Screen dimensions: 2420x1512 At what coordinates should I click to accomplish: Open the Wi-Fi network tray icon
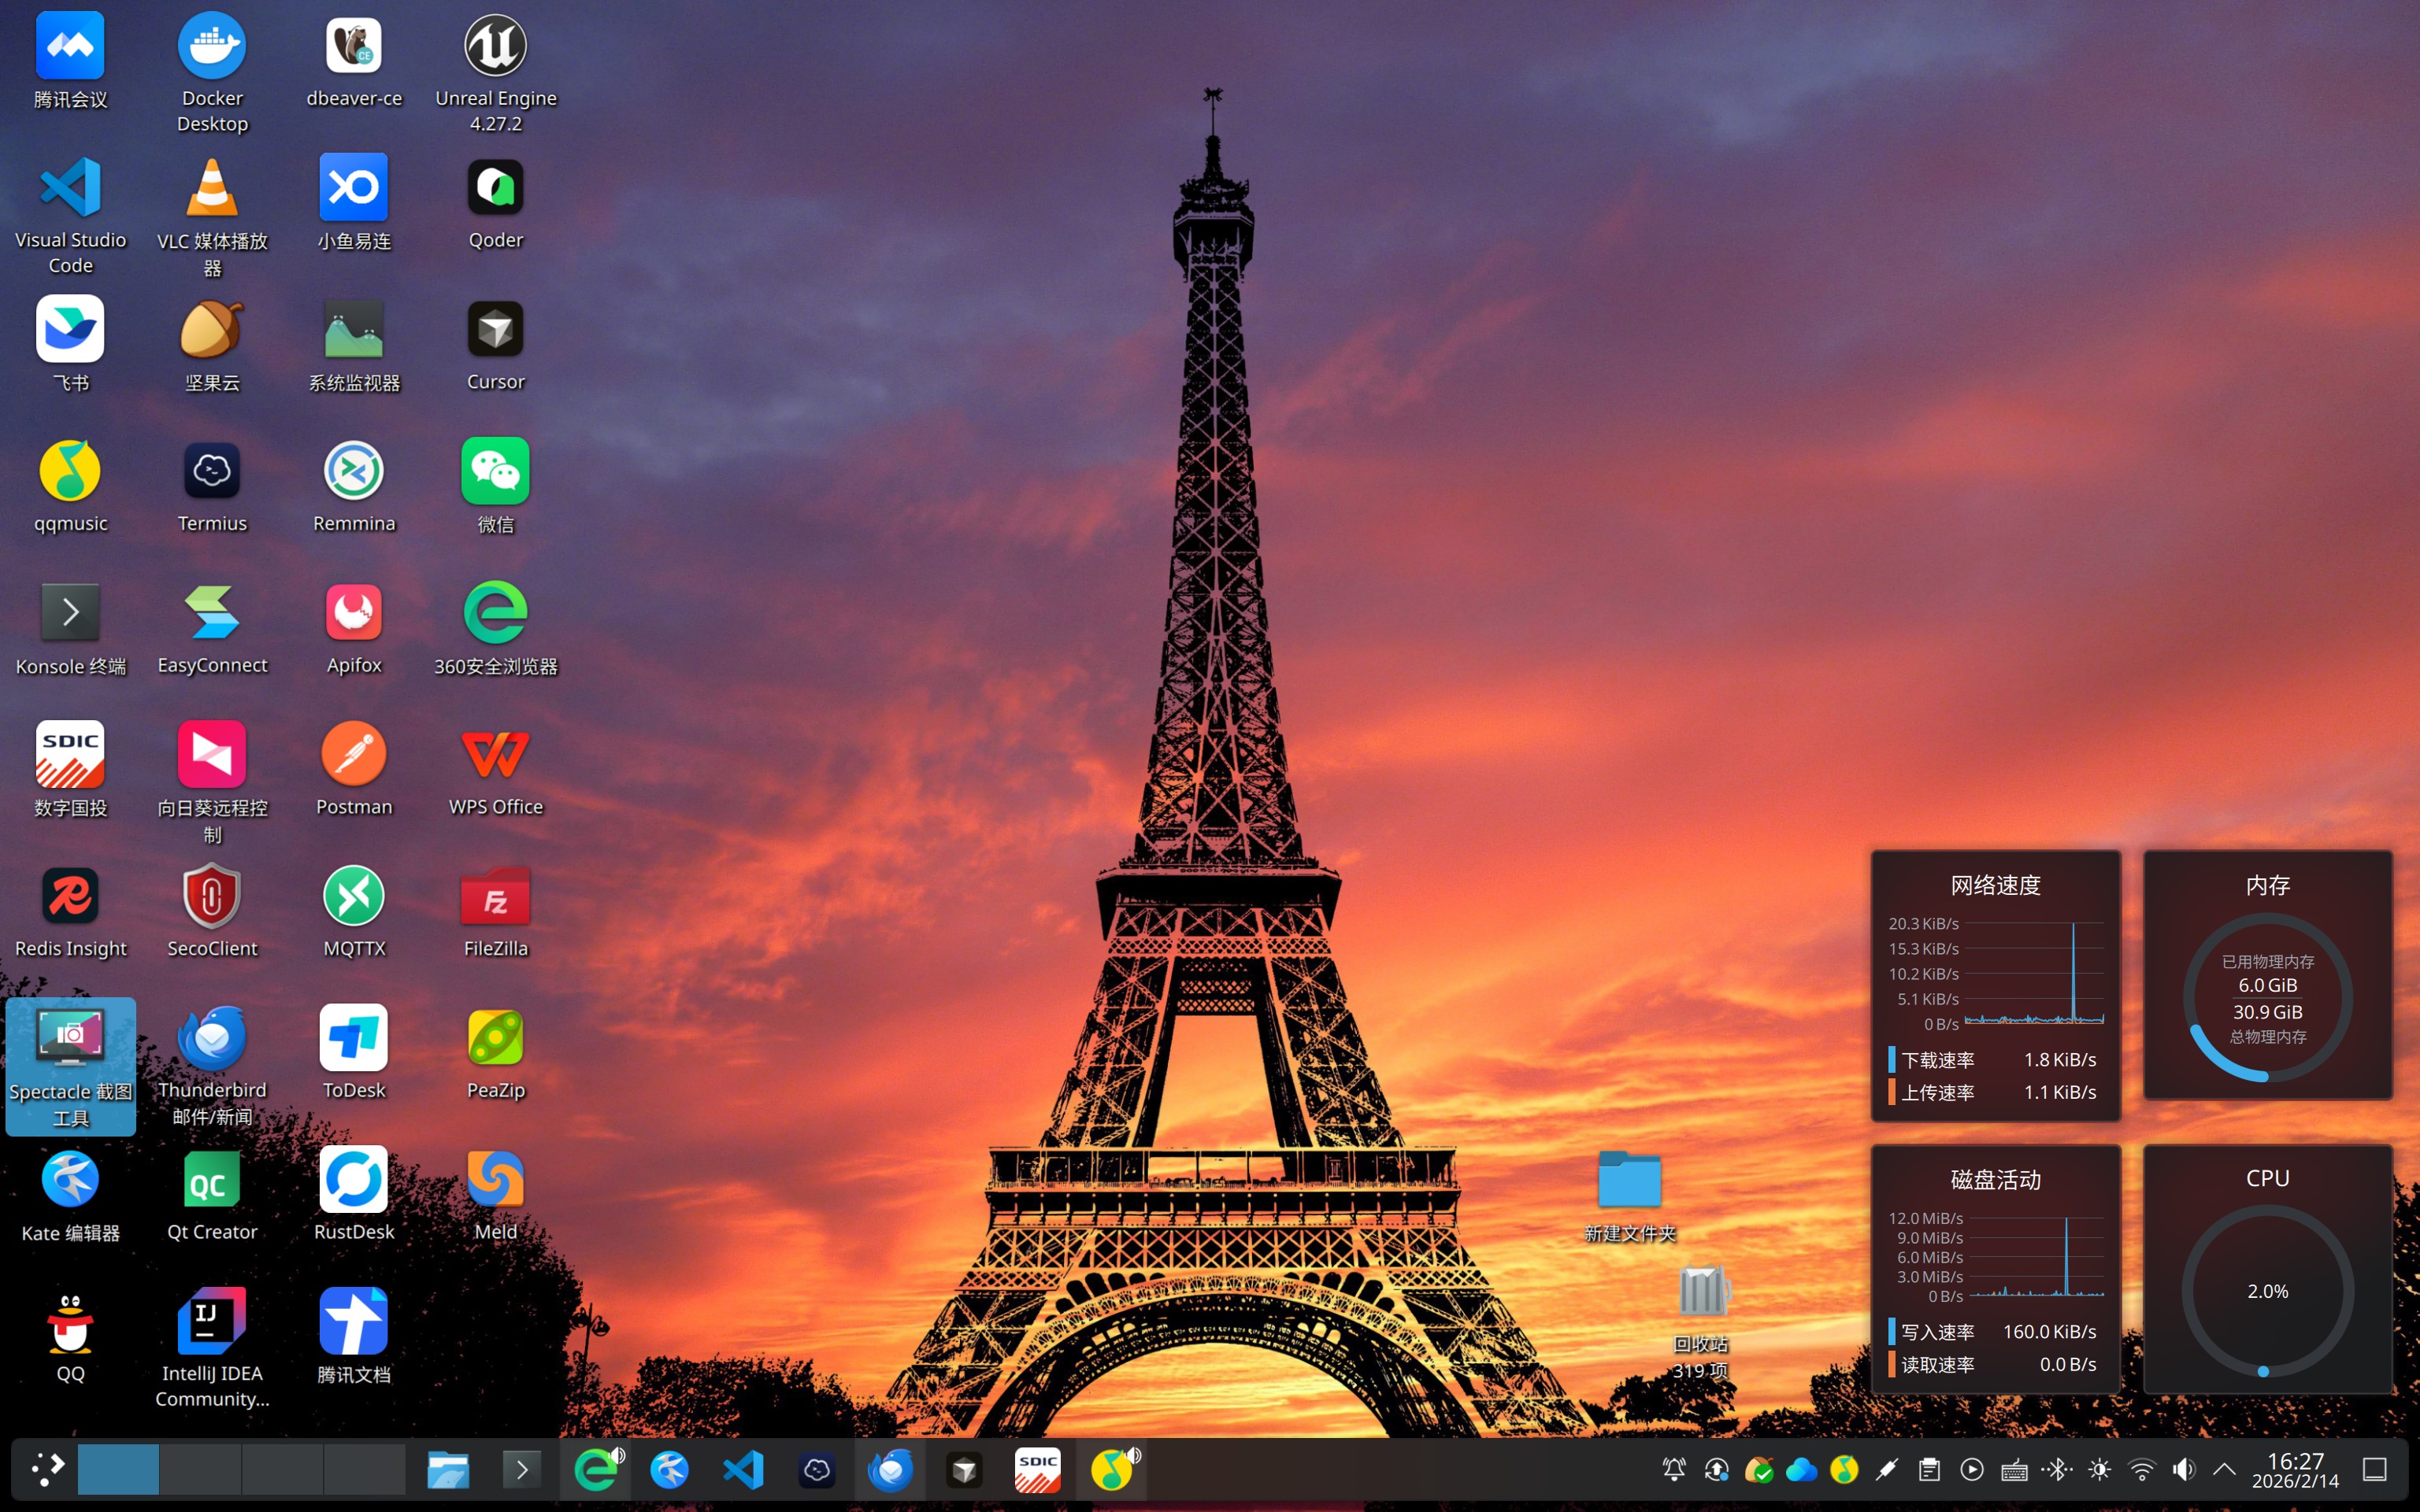tap(2142, 1469)
